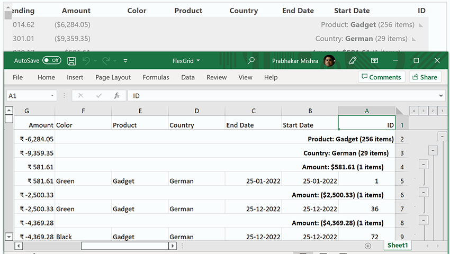Expand the Name Box dropdown arrow
The width and height of the screenshot is (450, 254).
click(x=52, y=96)
